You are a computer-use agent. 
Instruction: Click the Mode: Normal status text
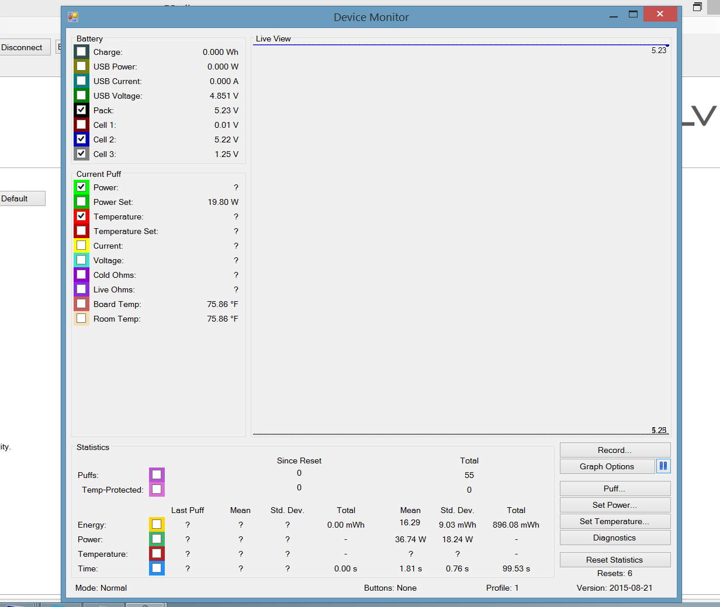[101, 588]
